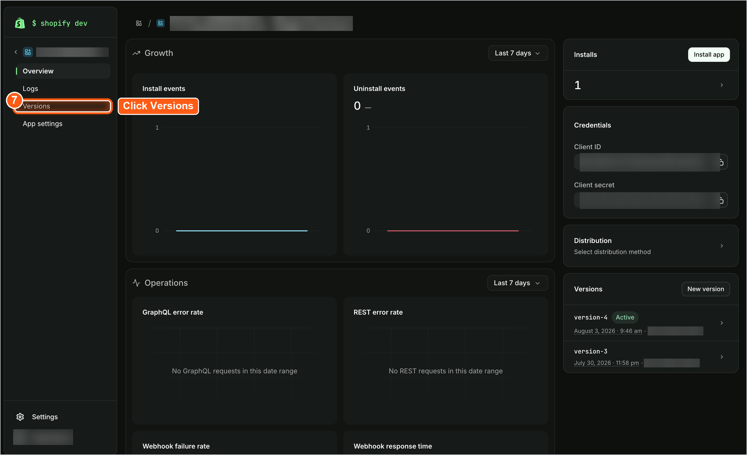Go back using the sidebar back chevron

point(16,52)
